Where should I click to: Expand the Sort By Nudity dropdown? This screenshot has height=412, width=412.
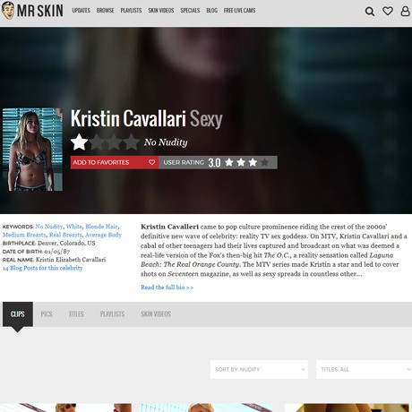(259, 369)
